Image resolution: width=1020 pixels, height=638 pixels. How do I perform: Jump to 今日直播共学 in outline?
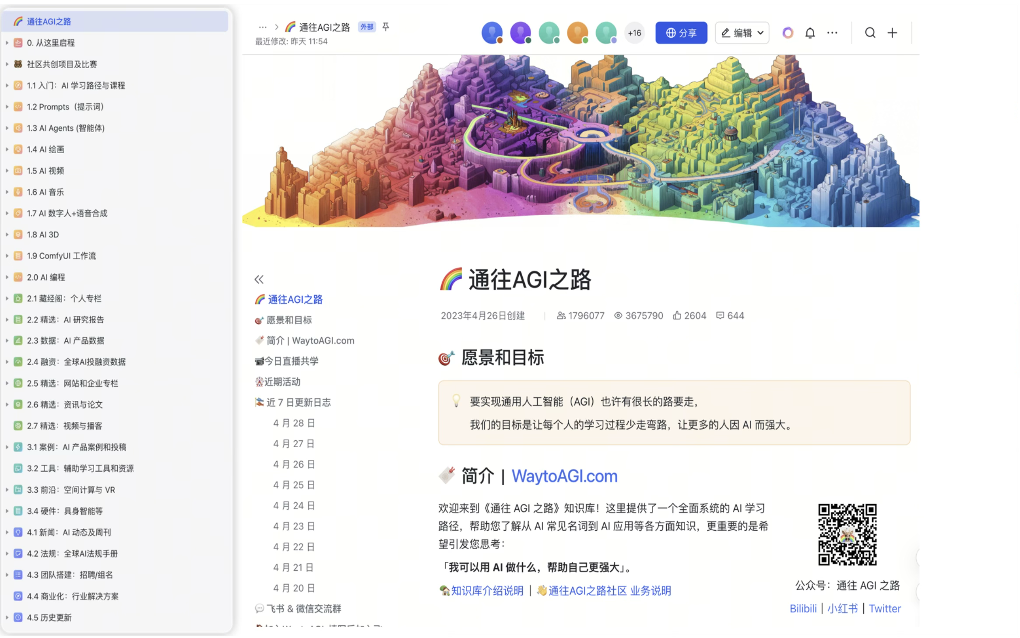[287, 361]
